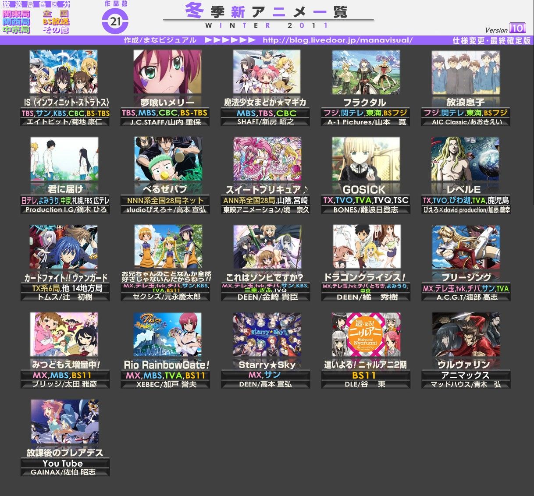Select the 関東局 legend label
The width and height of the screenshot is (534, 496).
click(x=17, y=14)
